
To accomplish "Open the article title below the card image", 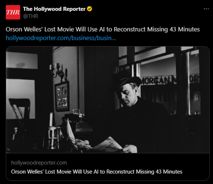I will (x=97, y=172).
